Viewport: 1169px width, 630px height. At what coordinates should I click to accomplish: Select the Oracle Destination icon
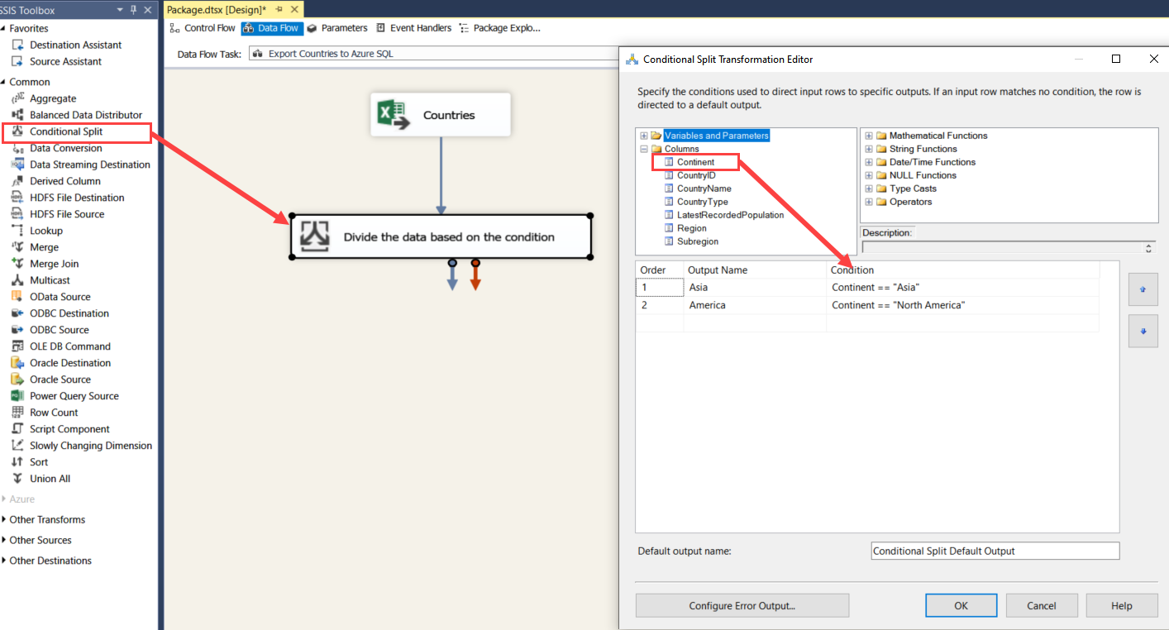tap(17, 363)
